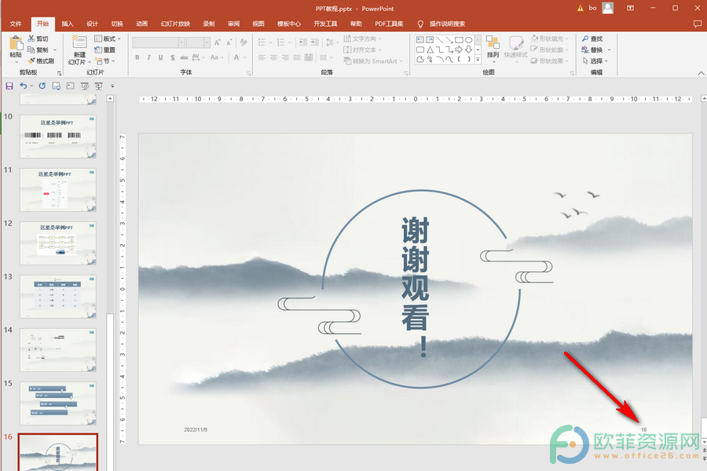
Task: Click Reset (重置) slide button
Action: (105, 49)
